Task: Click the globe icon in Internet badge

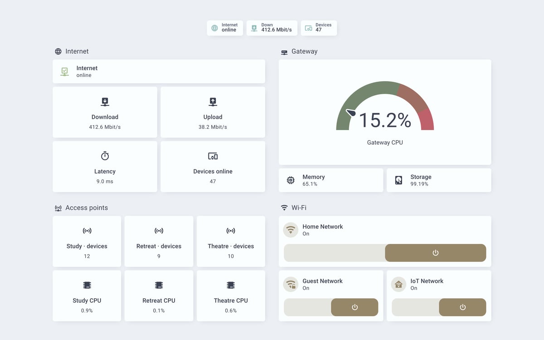Action: (x=215, y=28)
